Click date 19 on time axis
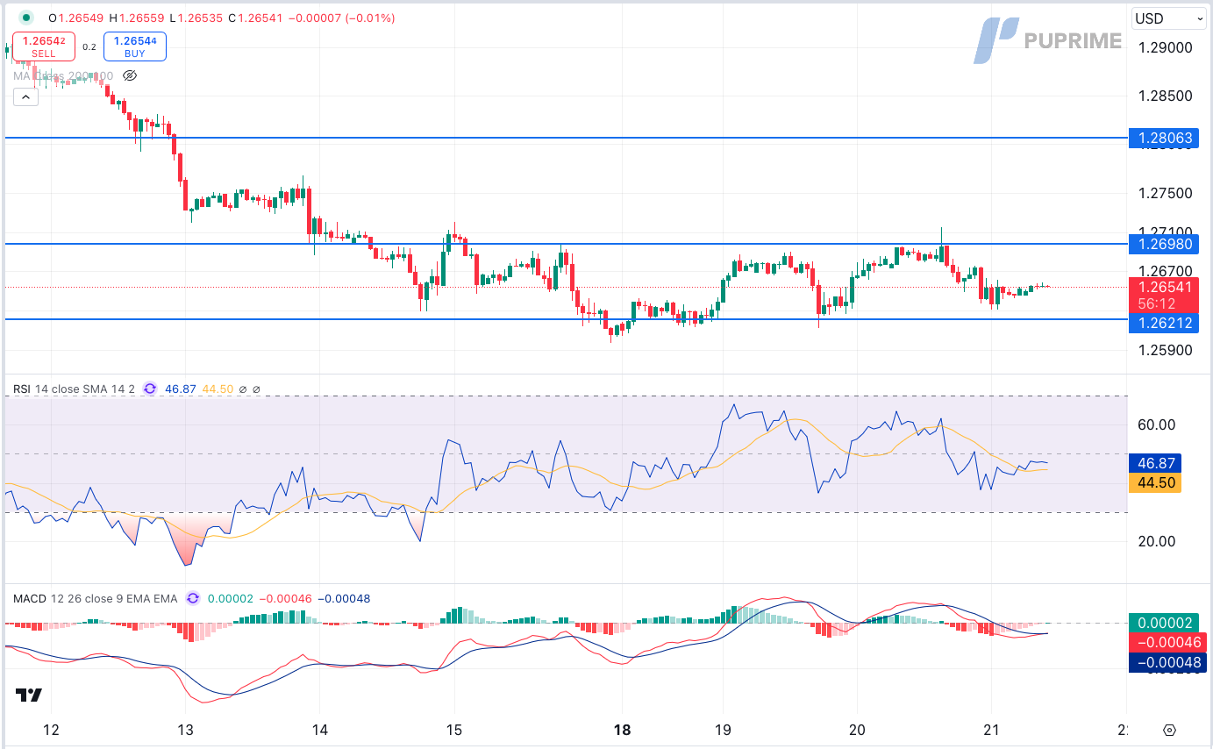Screen dimensions: 1213x749 723,730
